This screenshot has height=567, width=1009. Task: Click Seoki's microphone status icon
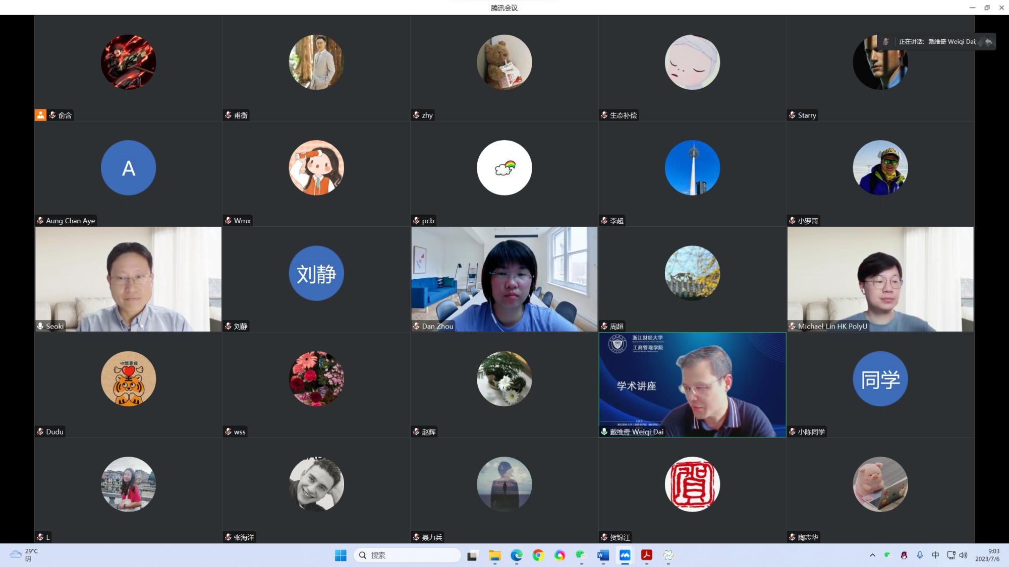40,326
